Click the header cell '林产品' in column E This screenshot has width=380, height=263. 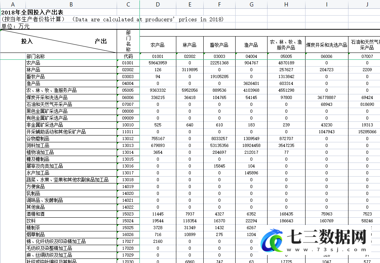190,45
